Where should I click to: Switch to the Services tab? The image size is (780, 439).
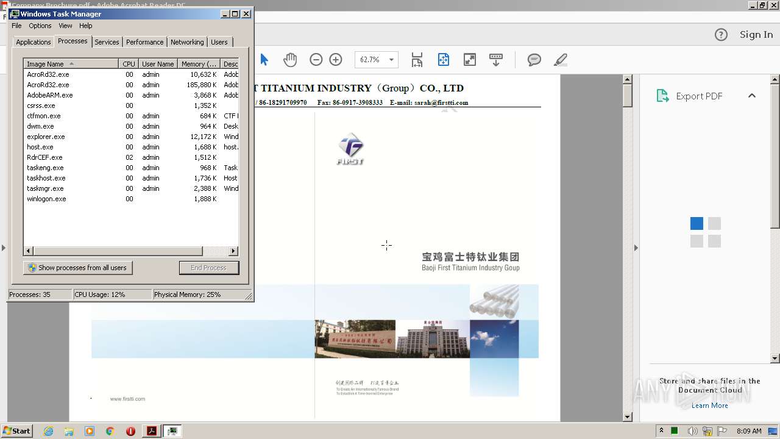pyautogui.click(x=107, y=42)
